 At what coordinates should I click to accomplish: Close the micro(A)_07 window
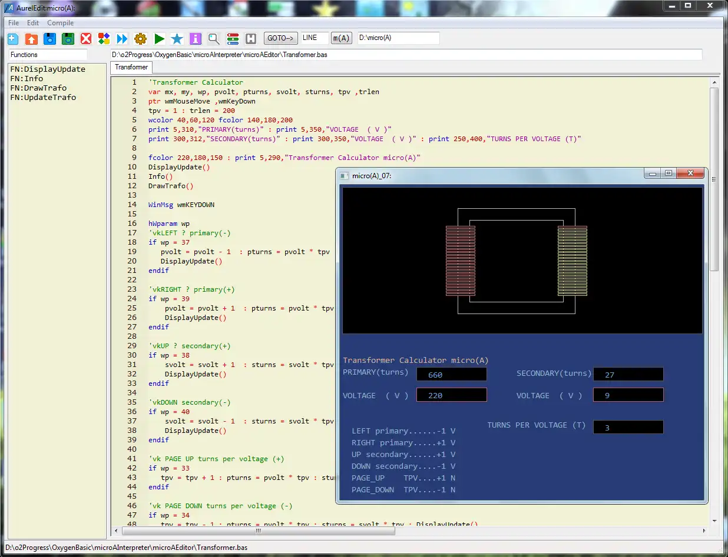pyautogui.click(x=690, y=174)
